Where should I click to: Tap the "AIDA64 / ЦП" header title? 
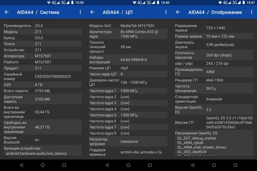pos(118,12)
